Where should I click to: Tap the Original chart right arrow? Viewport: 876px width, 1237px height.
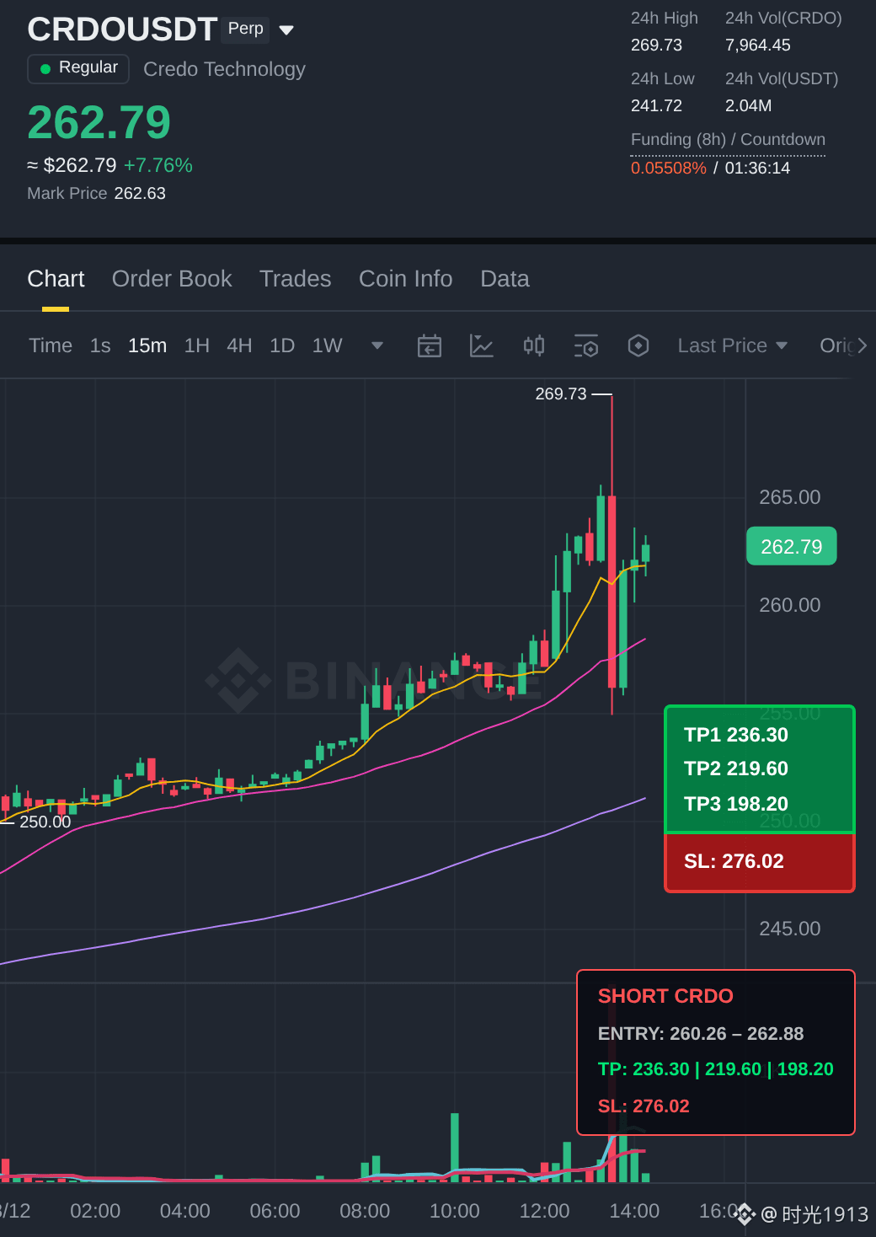(861, 345)
